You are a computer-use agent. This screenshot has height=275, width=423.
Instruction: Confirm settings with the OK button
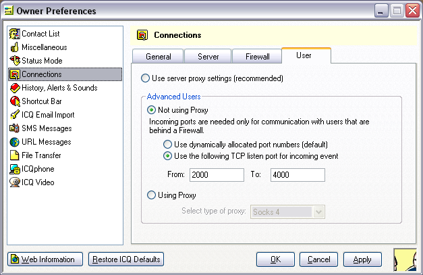[275, 259]
